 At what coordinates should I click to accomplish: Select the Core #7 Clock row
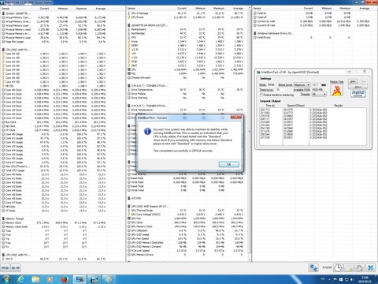point(54,118)
